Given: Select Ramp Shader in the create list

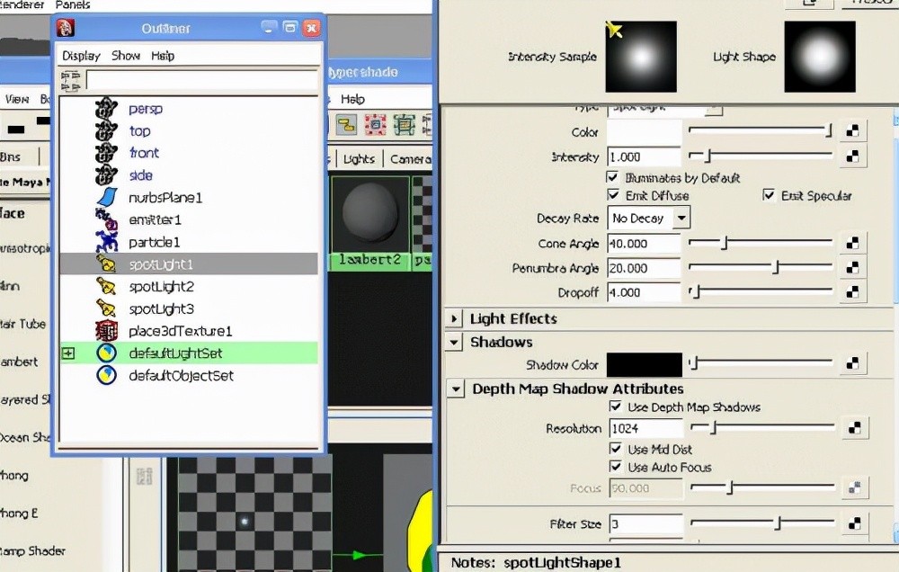Looking at the screenshot, I should click(32, 550).
